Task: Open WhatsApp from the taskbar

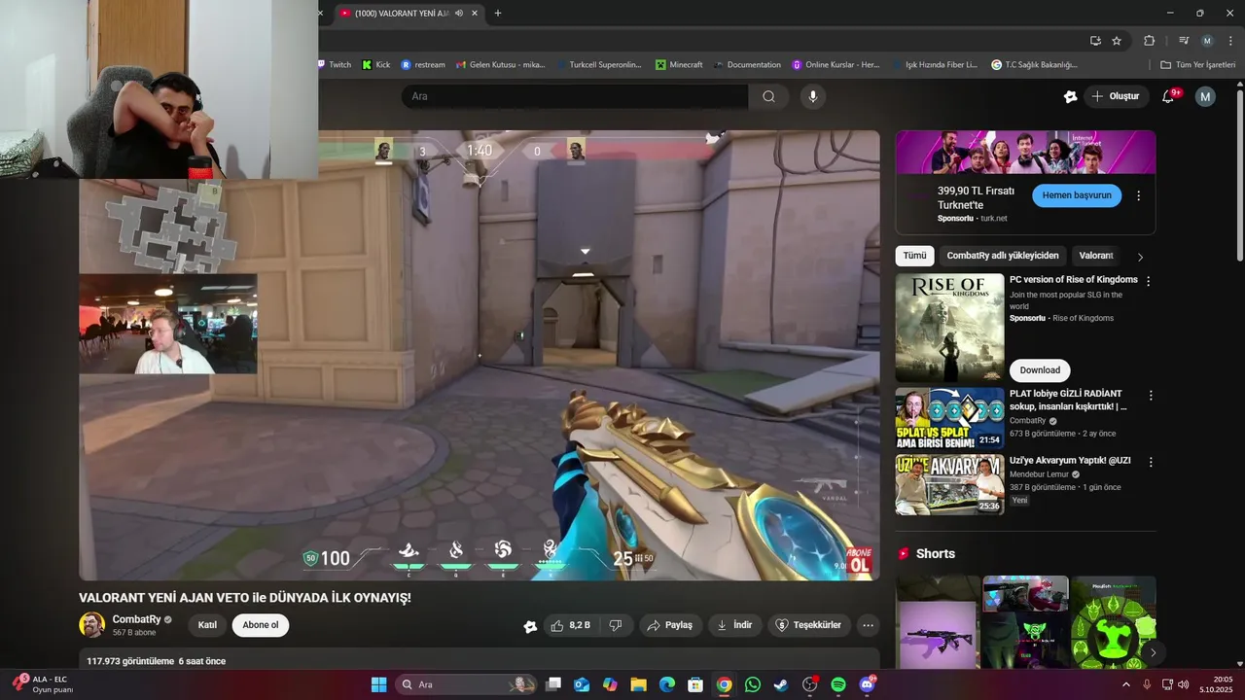Action: 753,684
